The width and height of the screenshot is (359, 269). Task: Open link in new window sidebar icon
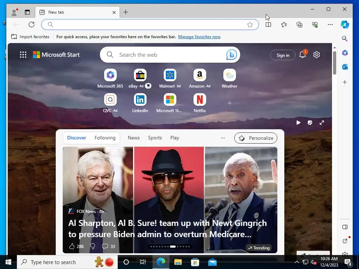345,241
